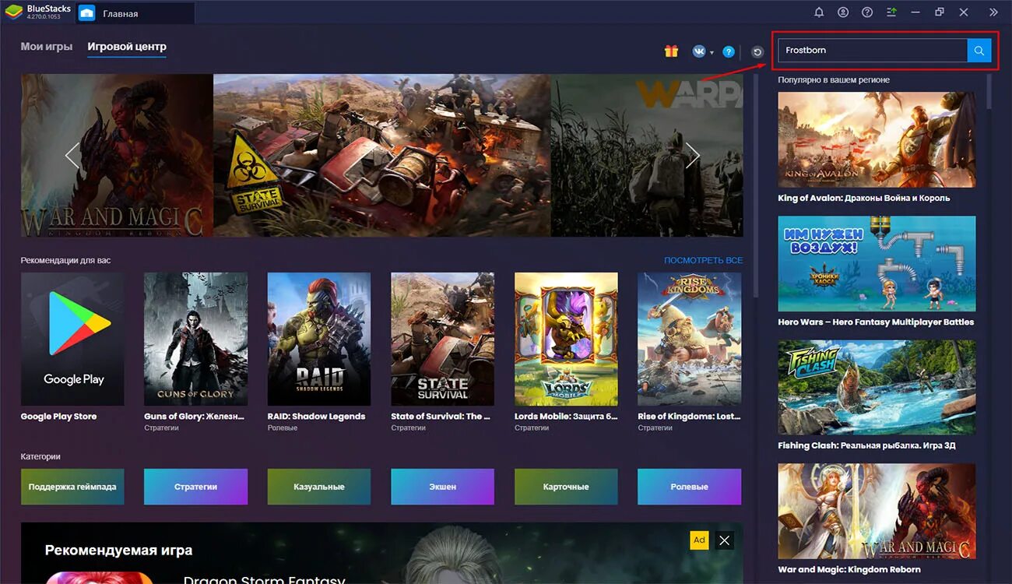Click the yellow Ad label

[x=699, y=540]
